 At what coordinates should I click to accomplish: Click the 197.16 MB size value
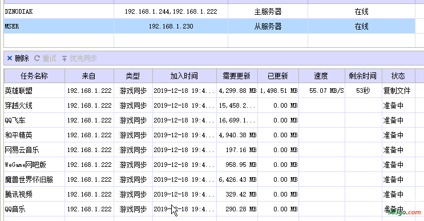[x=241, y=150]
